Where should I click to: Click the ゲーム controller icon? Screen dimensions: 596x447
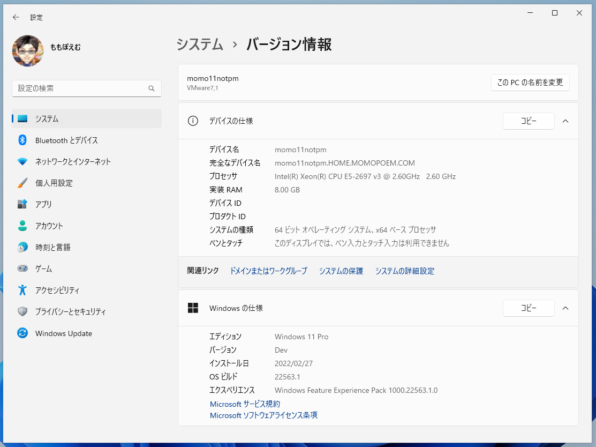22,269
